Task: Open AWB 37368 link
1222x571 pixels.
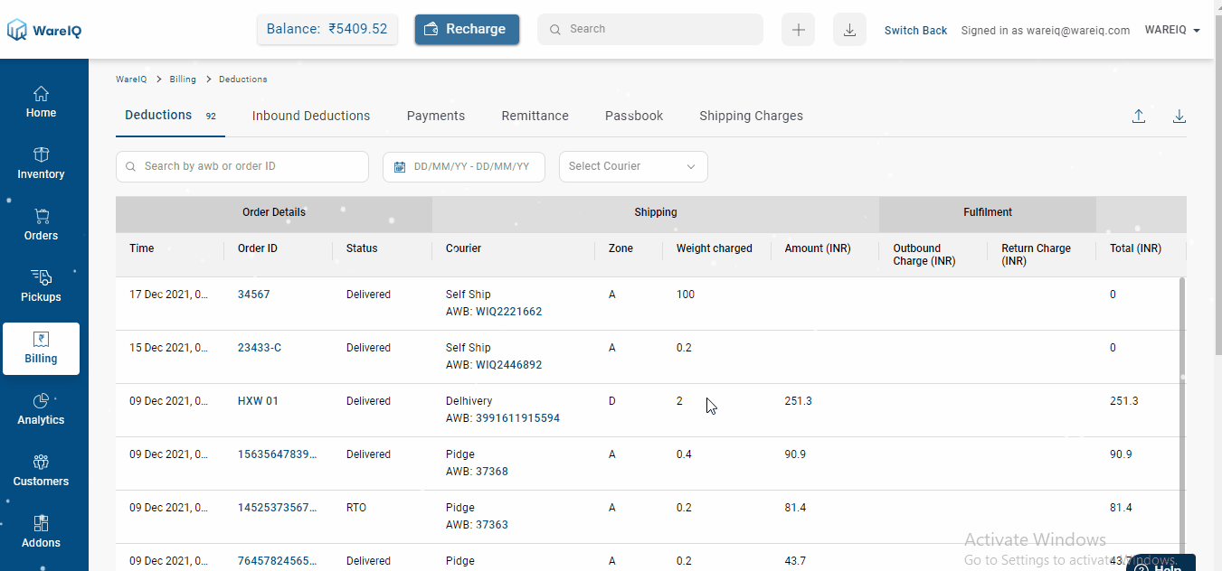Action: pos(492,472)
